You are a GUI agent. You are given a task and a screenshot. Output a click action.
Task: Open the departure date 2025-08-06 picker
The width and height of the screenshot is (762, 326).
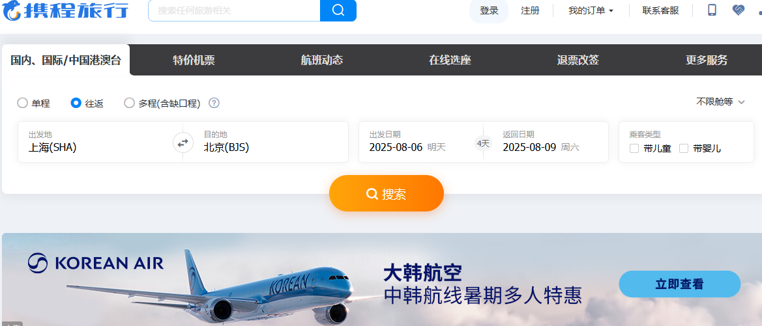coord(420,142)
